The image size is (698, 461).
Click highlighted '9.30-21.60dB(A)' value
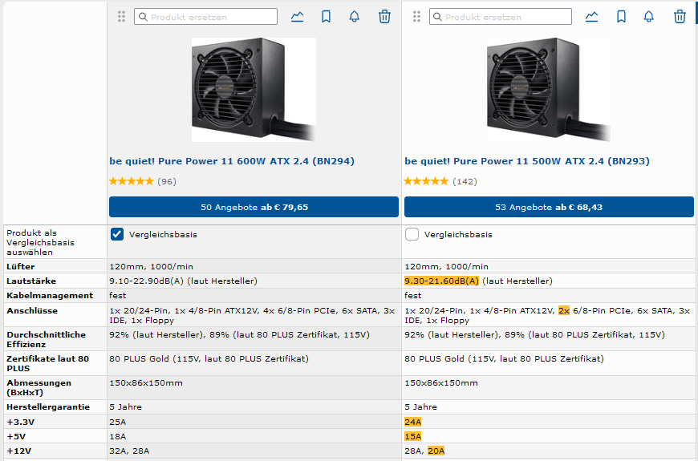[441, 281]
